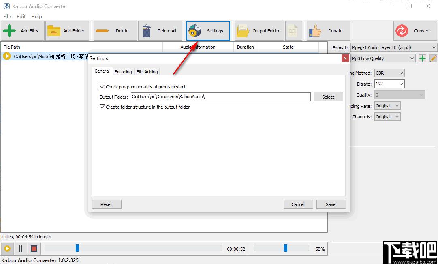Stop playback with the red stop button
Viewport: 438px width, 264px height.
(x=34, y=248)
